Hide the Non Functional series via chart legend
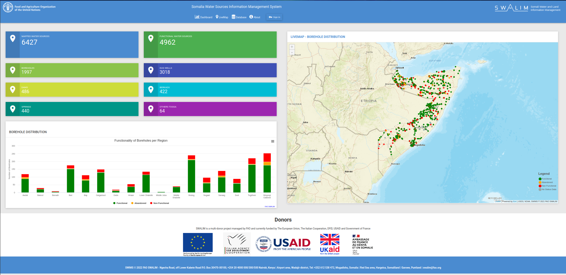566x275 pixels. pos(160,203)
